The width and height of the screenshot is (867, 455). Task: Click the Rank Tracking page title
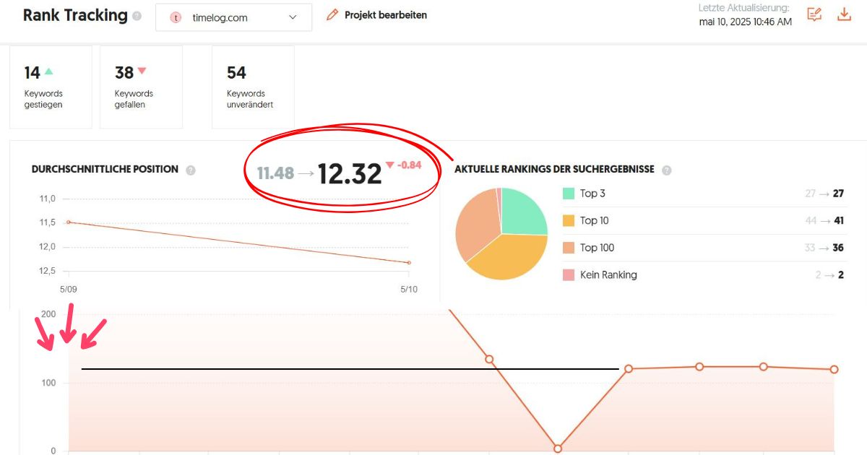click(75, 15)
